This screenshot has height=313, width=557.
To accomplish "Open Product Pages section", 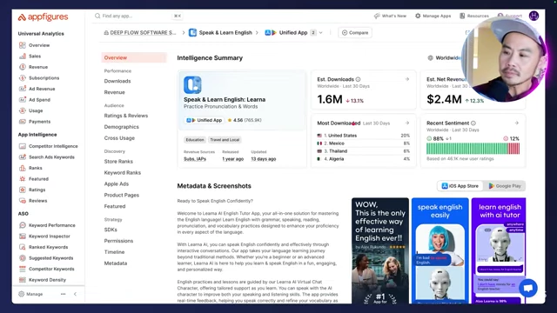I will pyautogui.click(x=122, y=195).
